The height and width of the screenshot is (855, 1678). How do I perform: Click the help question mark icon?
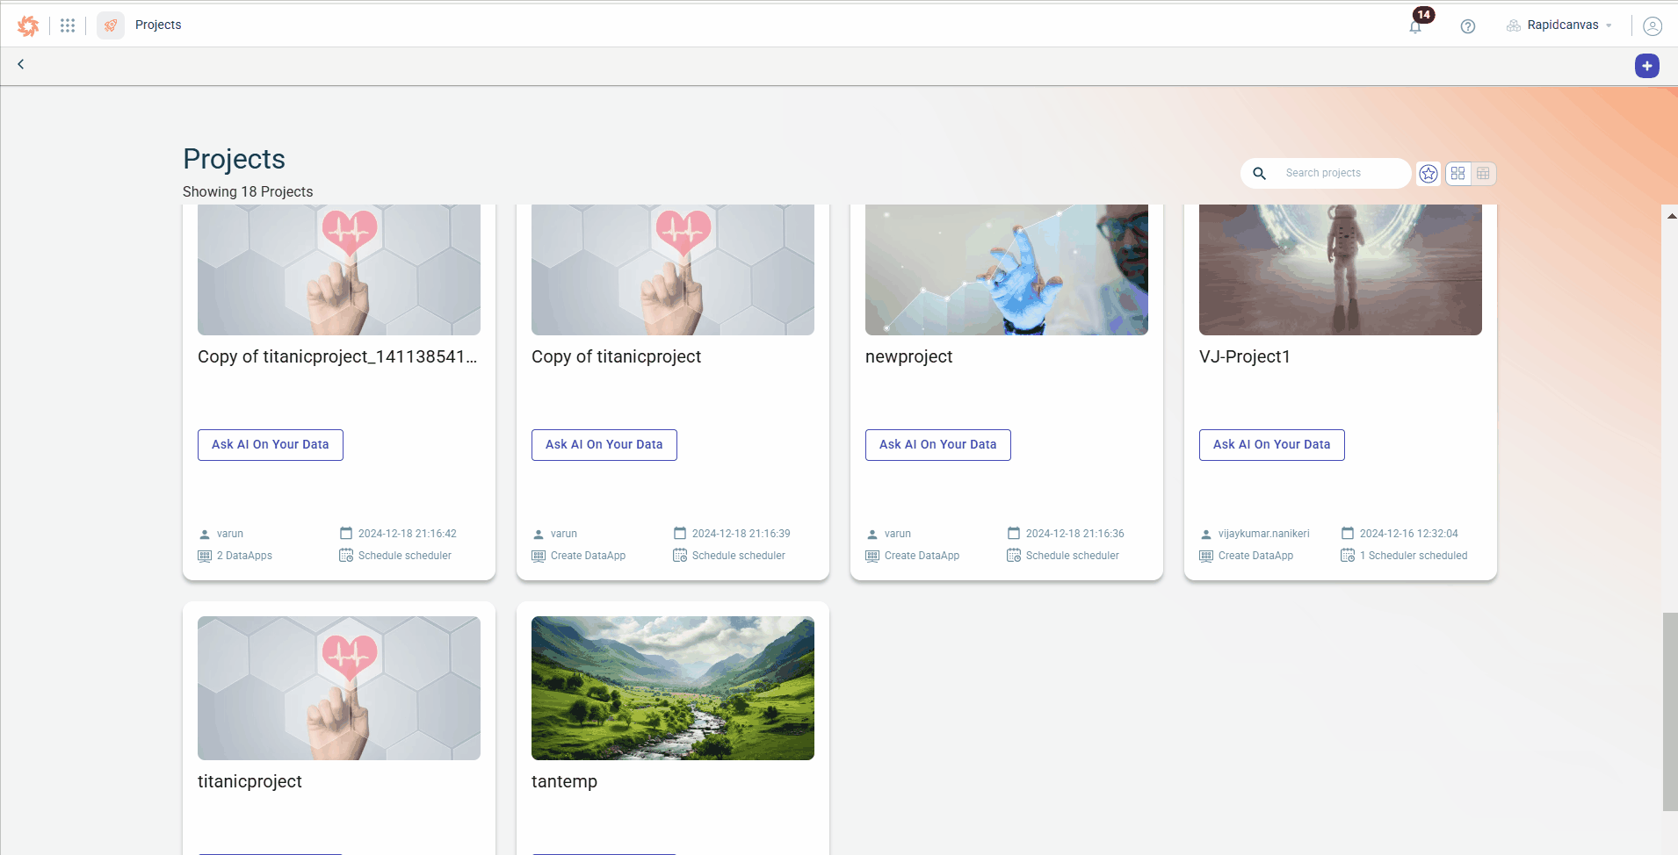(x=1467, y=26)
